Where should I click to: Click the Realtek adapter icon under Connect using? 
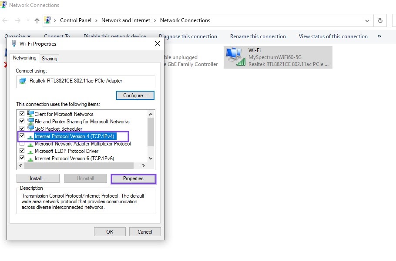23,82
